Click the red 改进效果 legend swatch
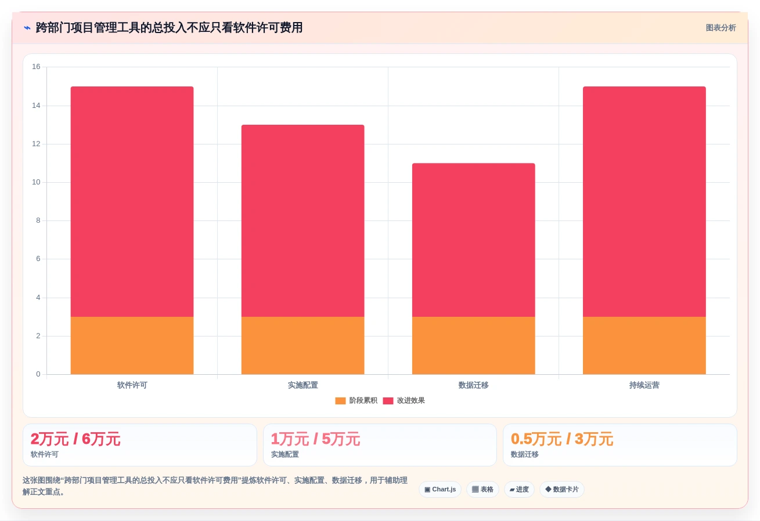The height and width of the screenshot is (521, 760). pyautogui.click(x=388, y=401)
